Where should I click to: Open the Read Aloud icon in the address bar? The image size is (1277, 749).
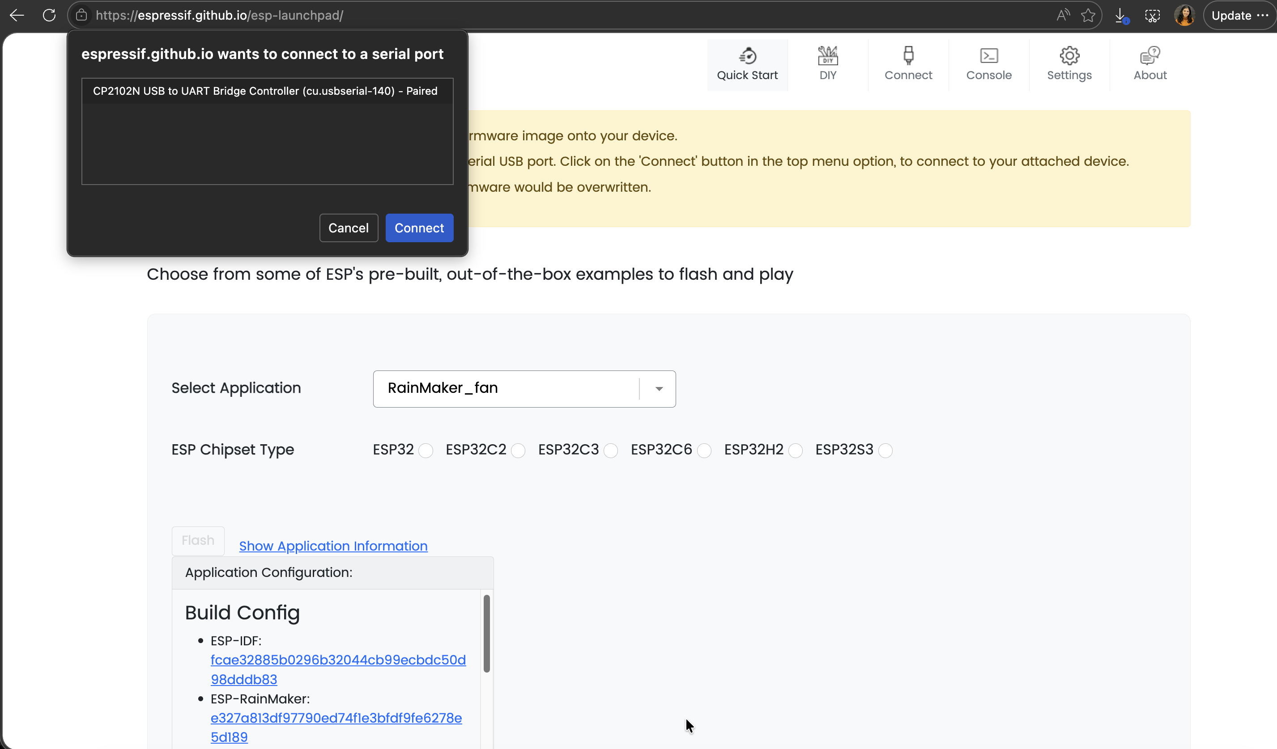(x=1063, y=16)
